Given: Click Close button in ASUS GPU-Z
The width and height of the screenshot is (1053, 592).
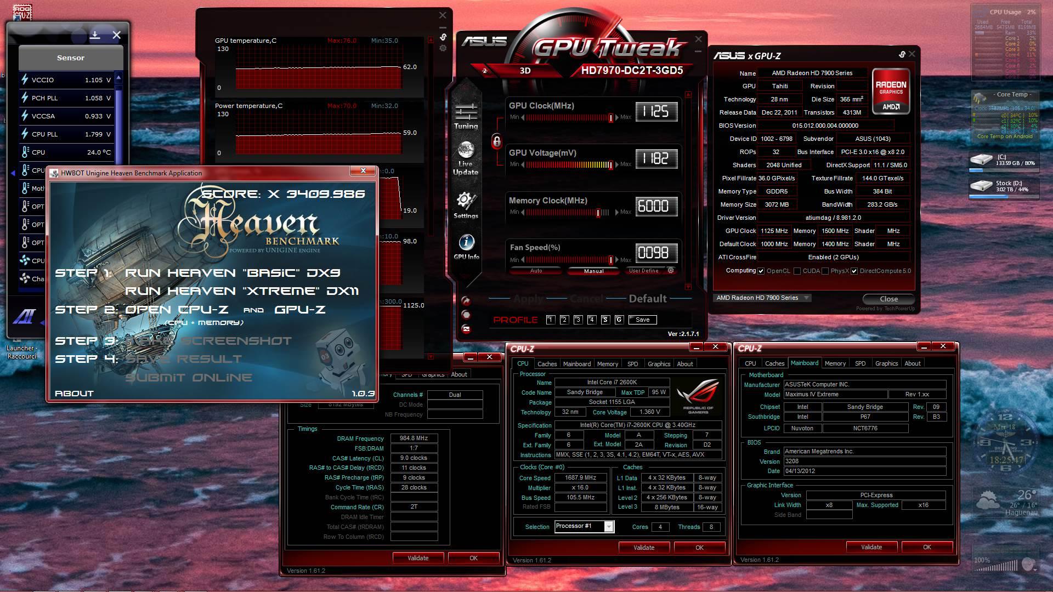Looking at the screenshot, I should pyautogui.click(x=888, y=299).
